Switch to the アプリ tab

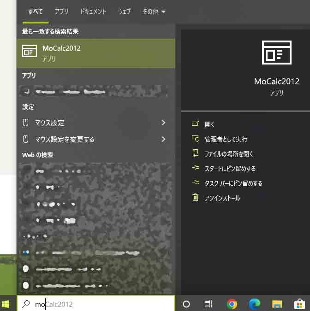[x=61, y=12]
